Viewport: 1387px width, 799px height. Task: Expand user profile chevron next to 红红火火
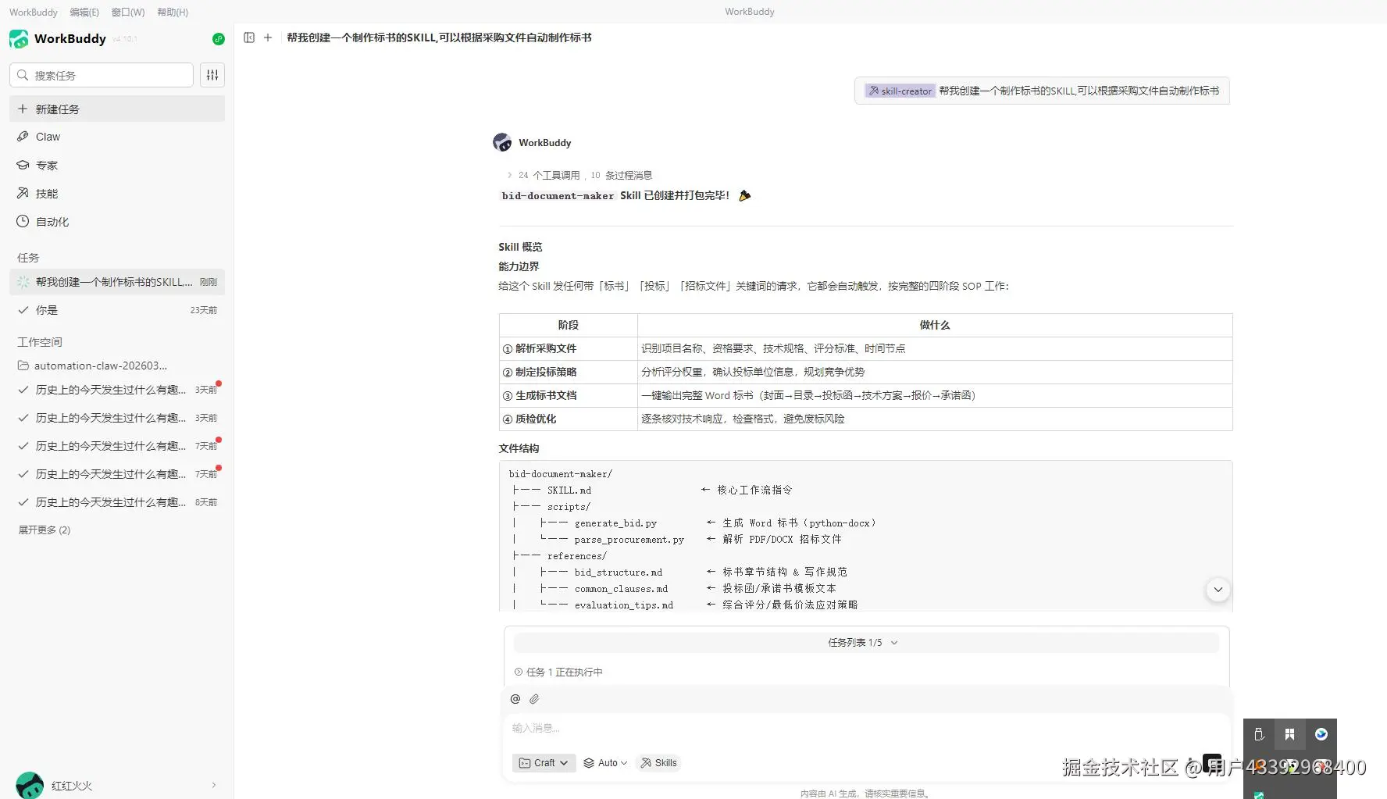click(x=214, y=785)
